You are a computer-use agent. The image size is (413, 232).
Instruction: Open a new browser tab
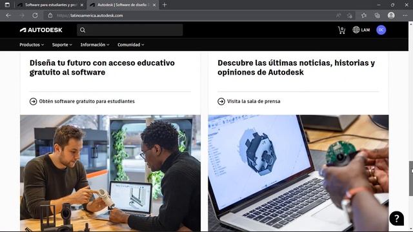pyautogui.click(x=165, y=5)
